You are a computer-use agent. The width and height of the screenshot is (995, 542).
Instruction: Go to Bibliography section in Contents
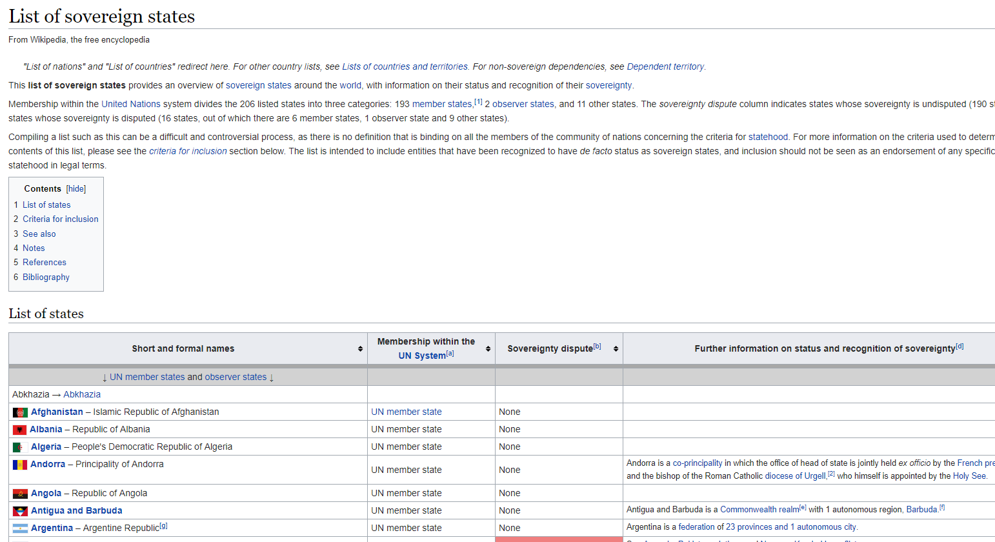tap(46, 277)
